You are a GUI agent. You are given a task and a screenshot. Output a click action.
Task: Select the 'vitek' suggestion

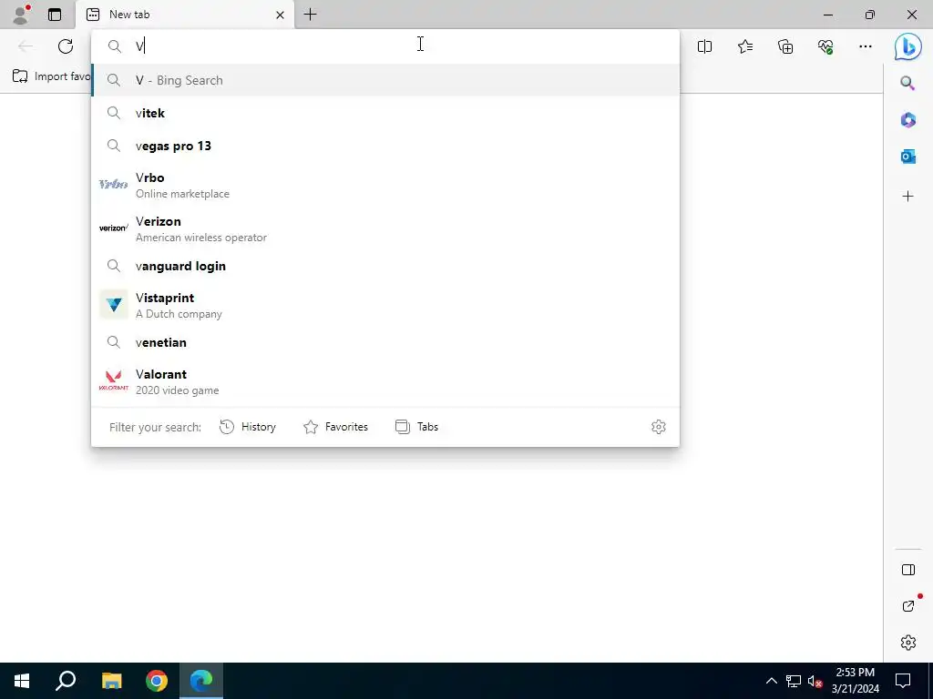385,113
